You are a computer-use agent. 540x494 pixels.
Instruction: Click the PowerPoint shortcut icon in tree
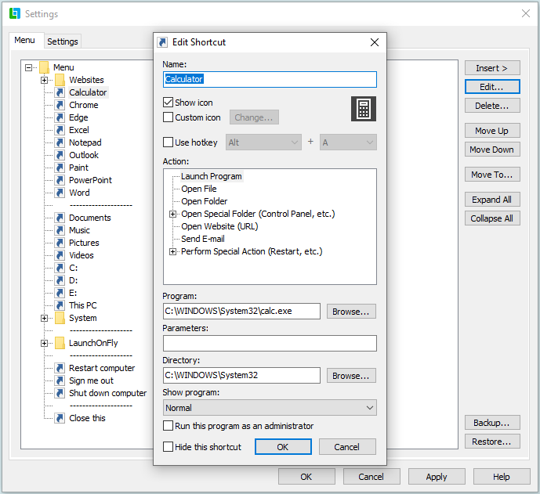click(60, 180)
